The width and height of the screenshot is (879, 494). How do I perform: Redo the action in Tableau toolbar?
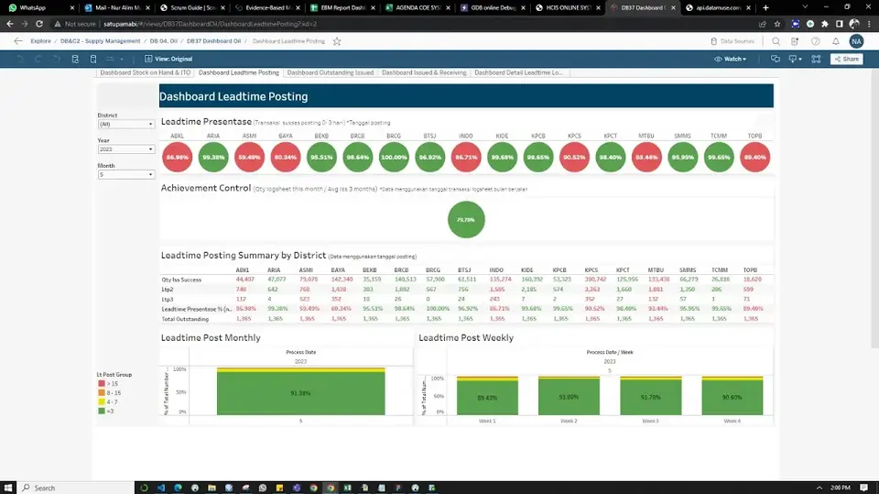click(x=38, y=59)
